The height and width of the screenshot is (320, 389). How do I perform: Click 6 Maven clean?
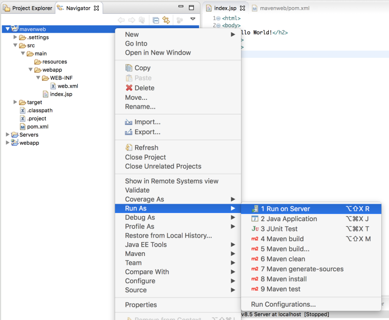tap(311, 259)
